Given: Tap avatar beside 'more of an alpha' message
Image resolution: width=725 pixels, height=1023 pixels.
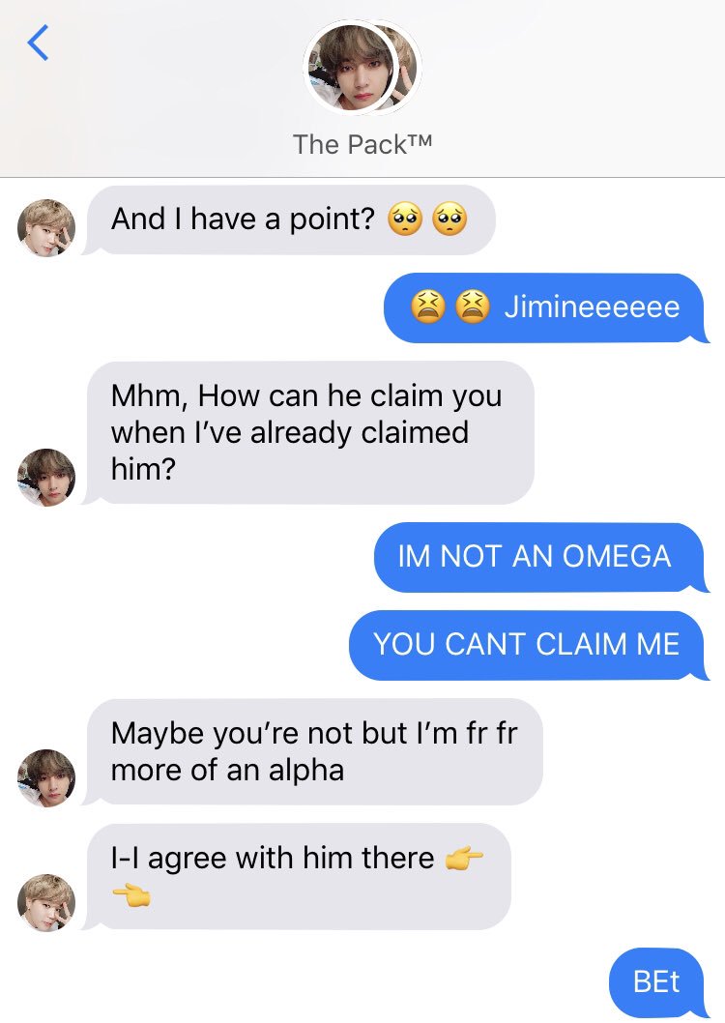Looking at the screenshot, I should click(46, 778).
